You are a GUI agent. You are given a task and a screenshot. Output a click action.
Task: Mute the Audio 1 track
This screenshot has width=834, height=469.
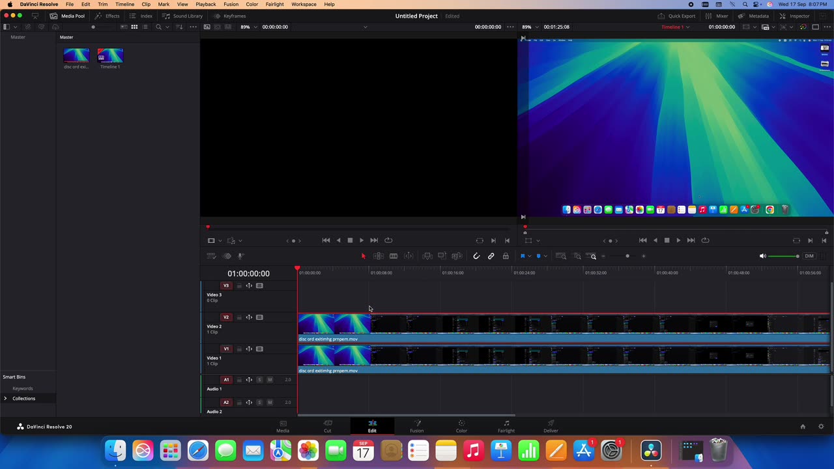coord(270,380)
